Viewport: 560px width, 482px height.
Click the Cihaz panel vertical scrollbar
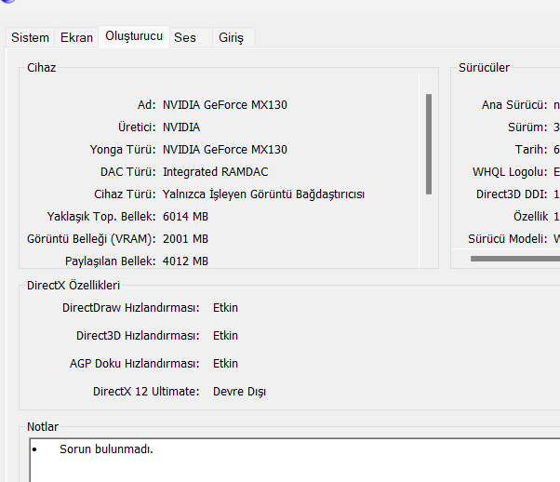coord(429,142)
